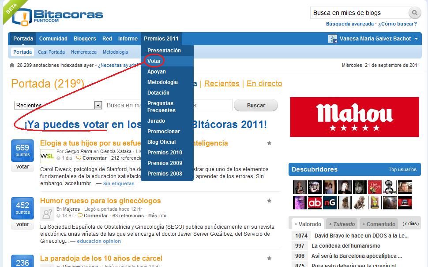
Task: Open Preguntas Frecuentes menu entry
Action: (161, 107)
